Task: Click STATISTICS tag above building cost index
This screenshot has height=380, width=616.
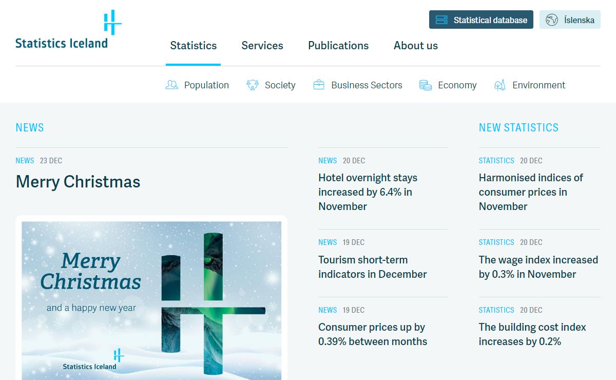Action: 496,310
